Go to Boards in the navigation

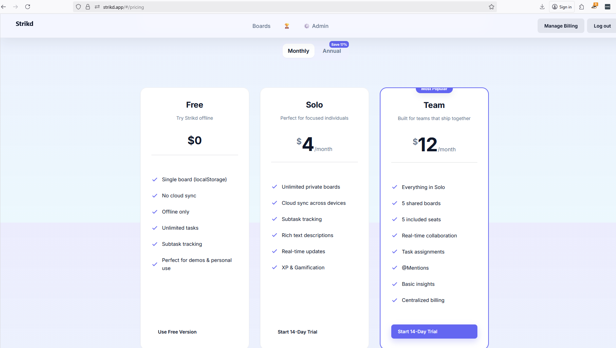pos(261,26)
